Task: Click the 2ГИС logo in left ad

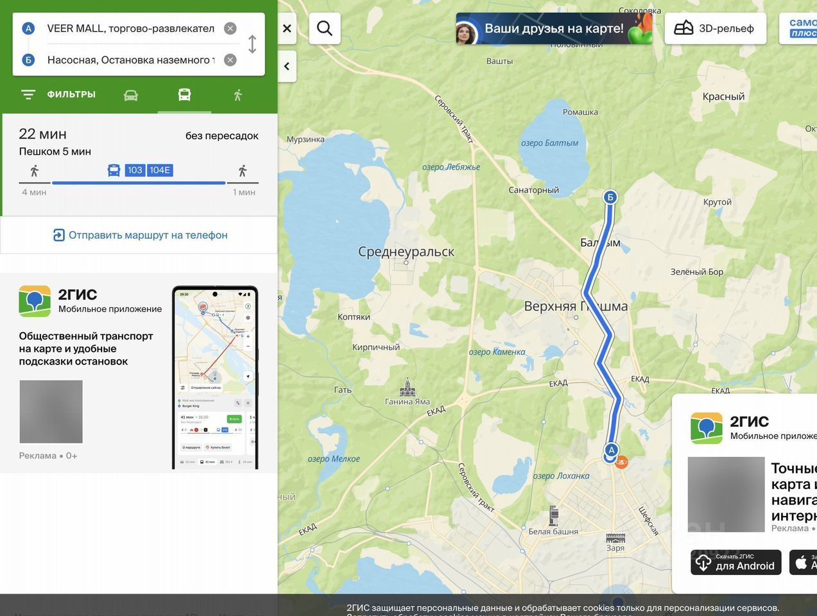Action: click(35, 301)
